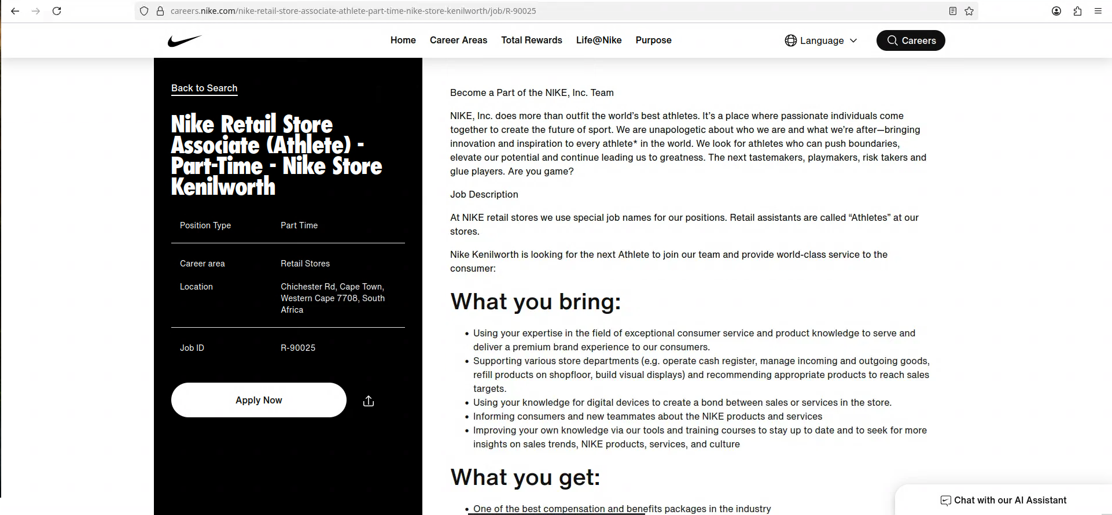Click the Retail Stores career area value
Screen dimensions: 1112x515
click(305, 264)
